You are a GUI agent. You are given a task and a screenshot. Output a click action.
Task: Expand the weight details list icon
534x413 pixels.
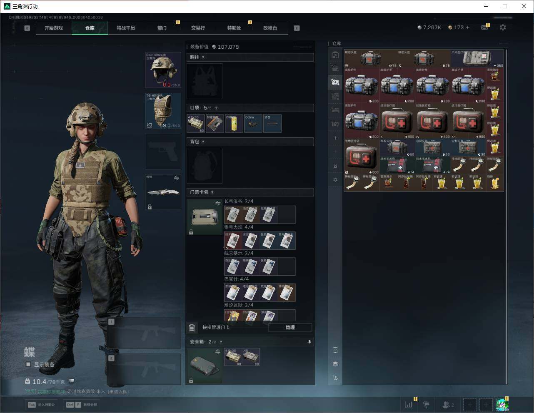[72, 381]
